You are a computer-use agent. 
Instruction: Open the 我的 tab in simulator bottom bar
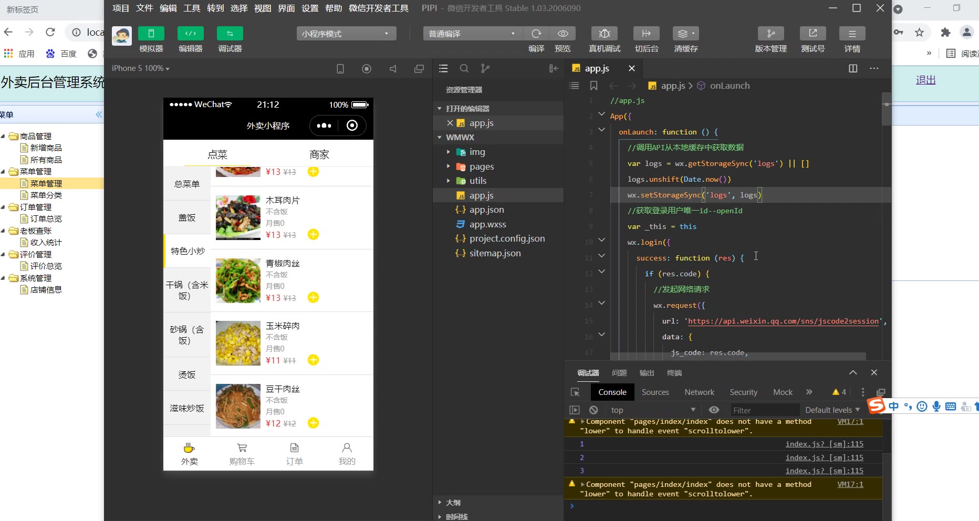(347, 454)
